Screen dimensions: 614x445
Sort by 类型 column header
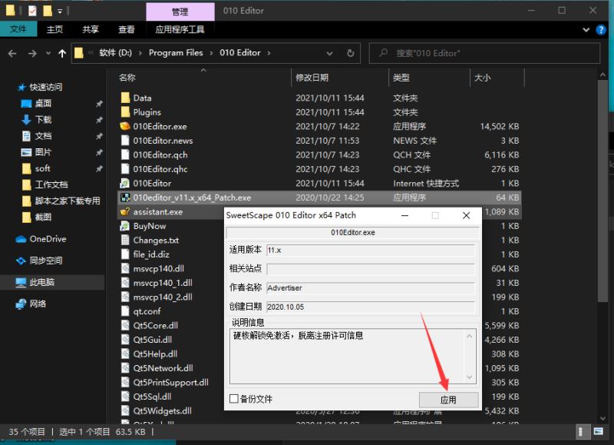[x=401, y=78]
